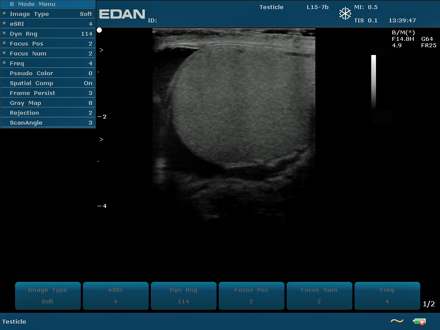The image size is (440, 330).
Task: Select ScanAngle in the B Mode Menu
Action: click(x=48, y=123)
